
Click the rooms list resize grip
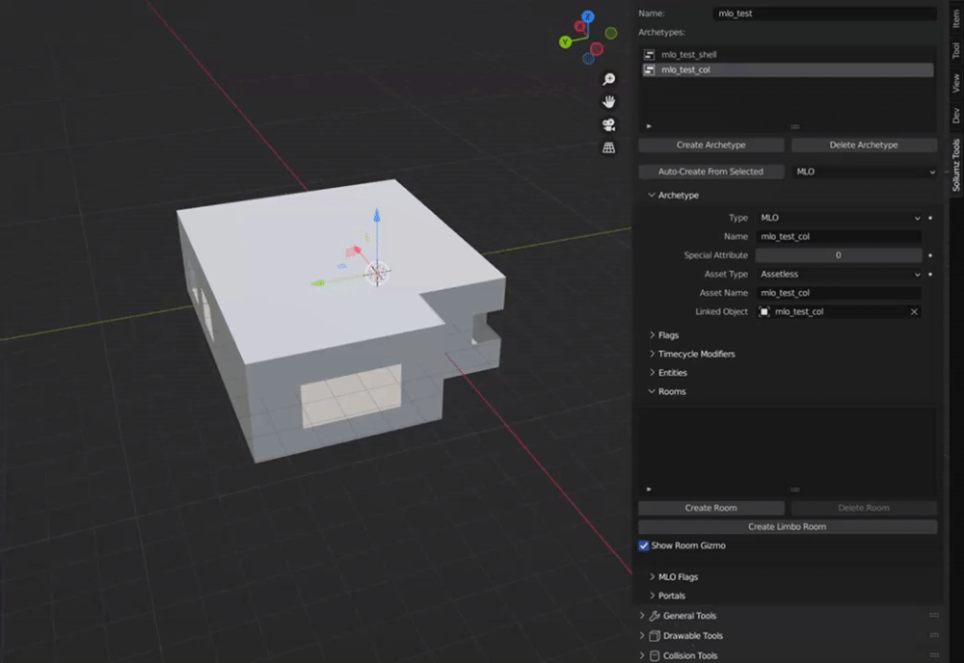coord(795,490)
